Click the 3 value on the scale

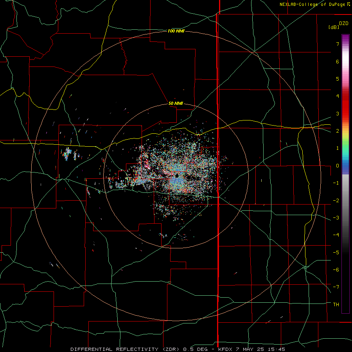pyautogui.click(x=338, y=113)
